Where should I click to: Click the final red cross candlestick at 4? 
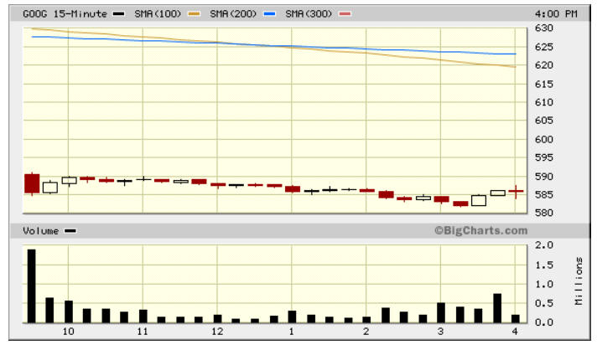pos(516,191)
